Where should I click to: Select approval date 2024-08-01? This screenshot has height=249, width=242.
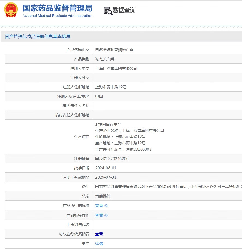[x=106, y=168]
